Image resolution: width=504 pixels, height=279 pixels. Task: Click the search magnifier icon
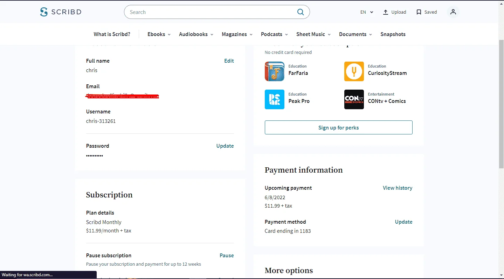tap(301, 12)
